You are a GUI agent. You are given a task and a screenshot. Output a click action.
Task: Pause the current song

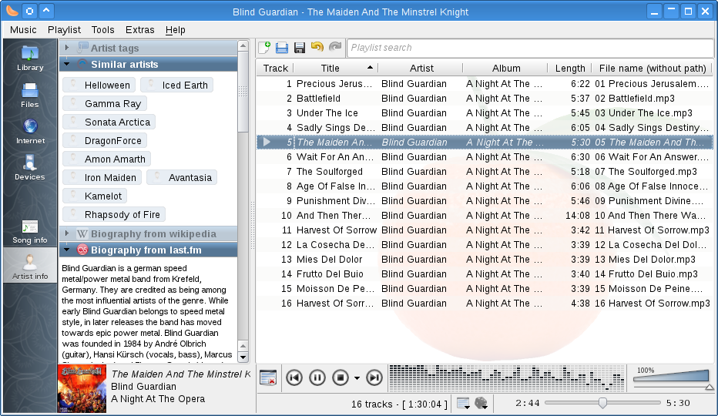(x=317, y=377)
